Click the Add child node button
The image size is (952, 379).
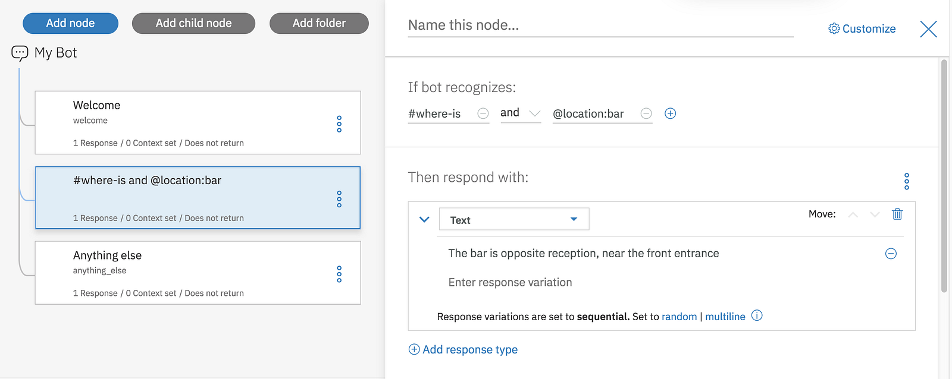[x=193, y=23]
